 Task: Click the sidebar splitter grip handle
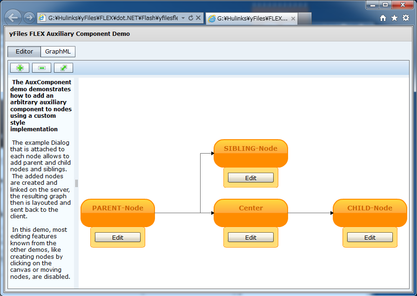[76, 183]
